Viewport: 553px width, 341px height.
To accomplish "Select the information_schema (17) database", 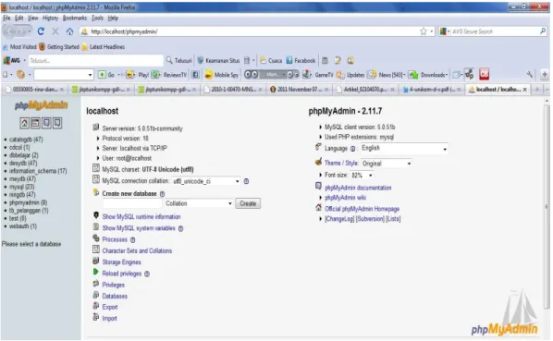I will coord(38,171).
